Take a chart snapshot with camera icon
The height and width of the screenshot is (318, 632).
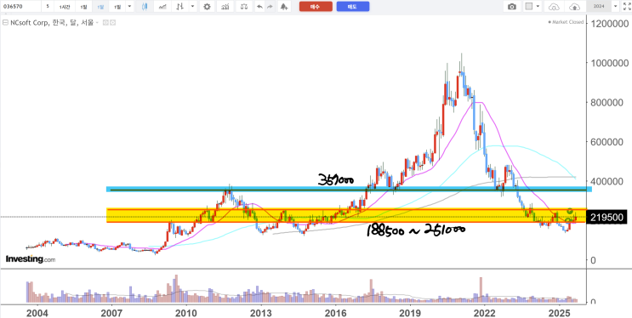[x=512, y=7]
